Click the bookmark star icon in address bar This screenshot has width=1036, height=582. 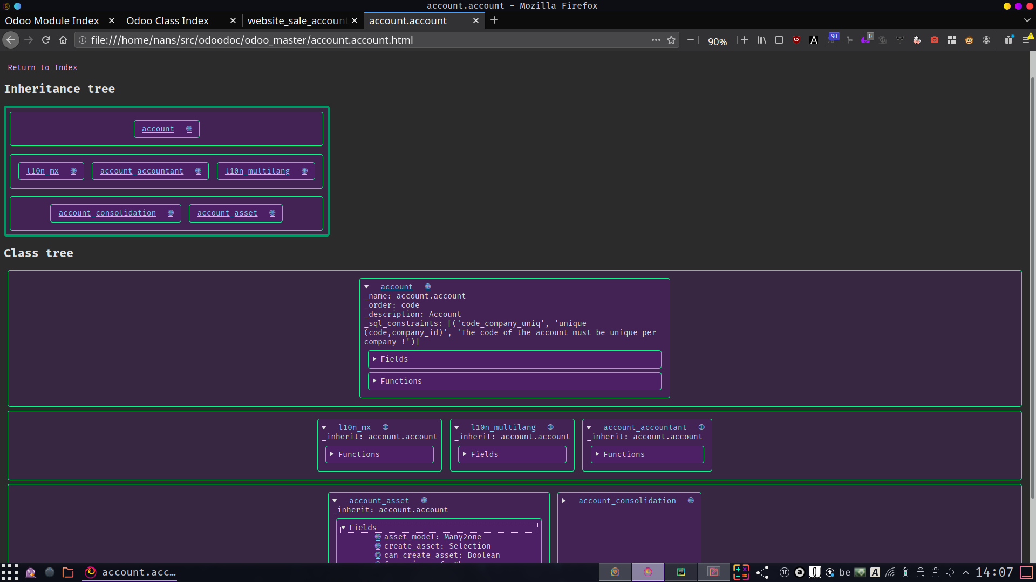[x=671, y=40]
